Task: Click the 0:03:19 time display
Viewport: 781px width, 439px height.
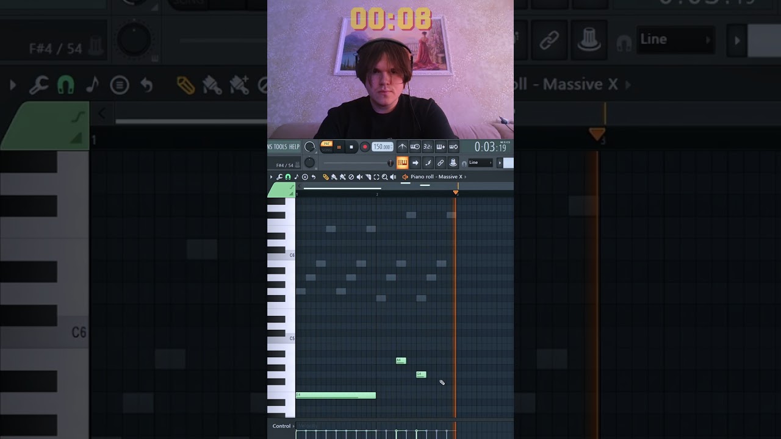Action: 490,148
